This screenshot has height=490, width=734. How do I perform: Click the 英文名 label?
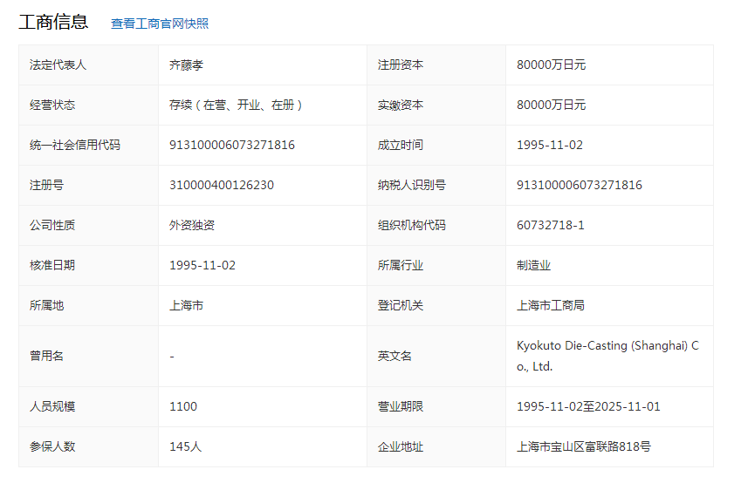coord(394,357)
